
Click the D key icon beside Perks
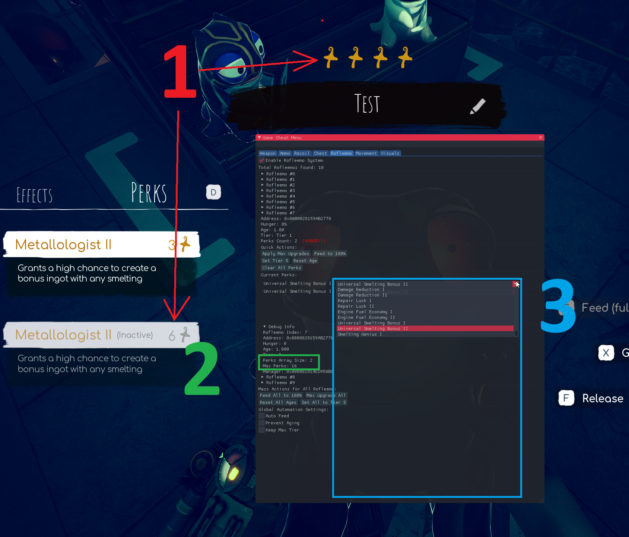coord(213,192)
